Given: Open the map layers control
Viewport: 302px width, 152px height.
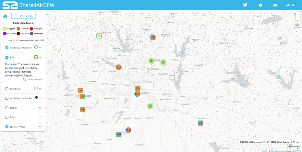Looking at the screenshot, I should 297,24.
